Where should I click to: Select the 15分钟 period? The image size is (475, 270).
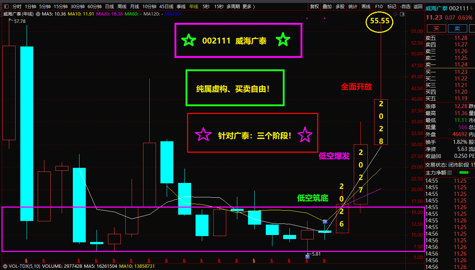pyautogui.click(x=61, y=7)
